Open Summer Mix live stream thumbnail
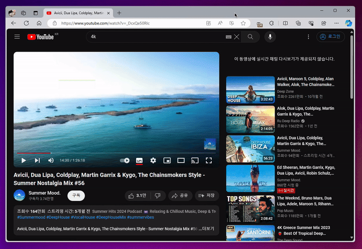Image resolution: width=362 pixels, height=249 pixels. tap(251, 178)
